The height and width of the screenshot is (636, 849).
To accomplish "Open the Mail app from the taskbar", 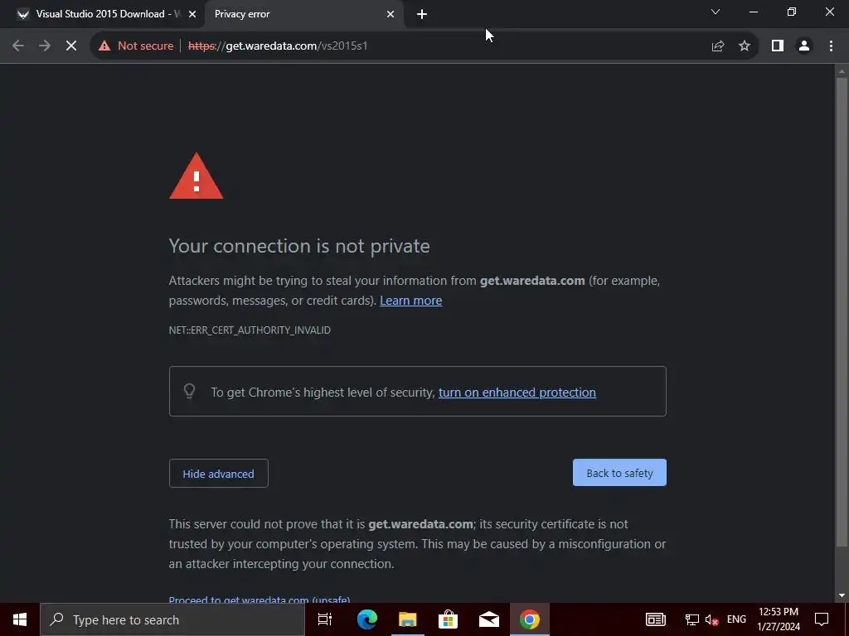I will point(489,619).
